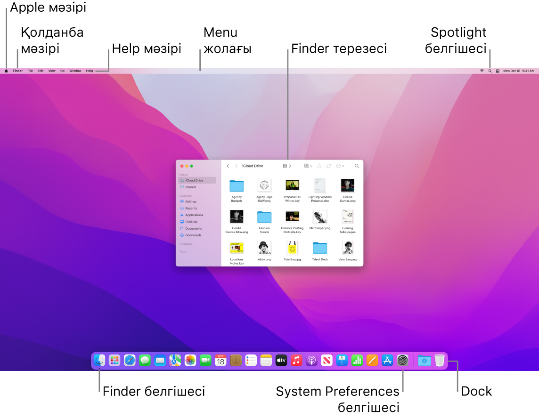Go back in the Finder window

(228, 166)
